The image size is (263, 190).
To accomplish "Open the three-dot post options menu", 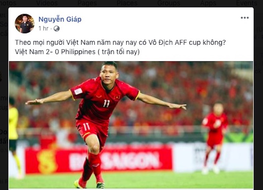I will 245,18.
